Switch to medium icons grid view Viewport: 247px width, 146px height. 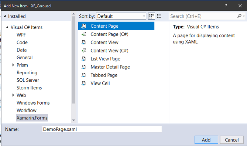(151, 16)
